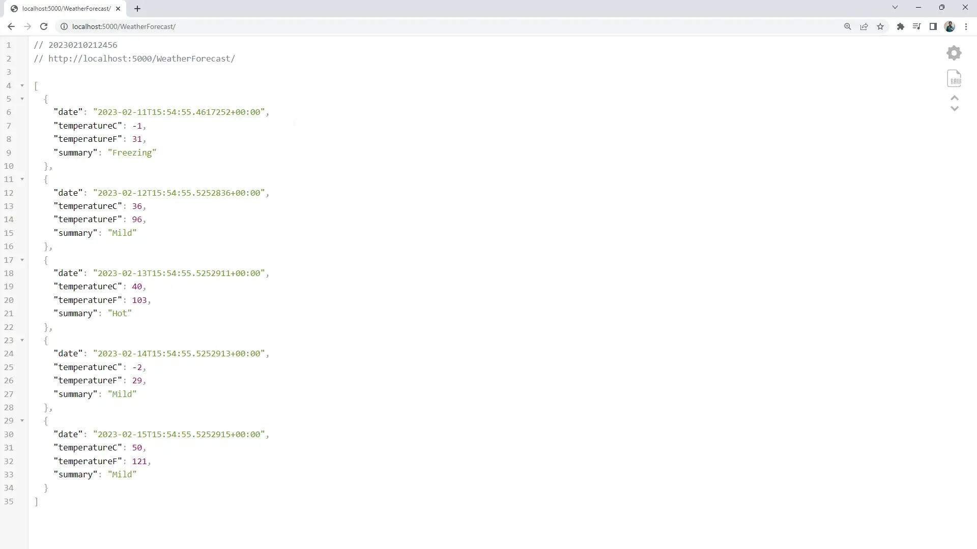Collapse the root JSON array at line 4
Image resolution: width=977 pixels, height=549 pixels.
pos(21,85)
